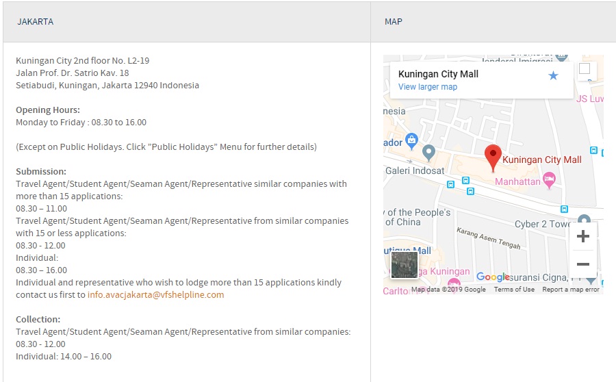The image size is (616, 382).
Task: Click the MAP column header
Action: coord(394,22)
